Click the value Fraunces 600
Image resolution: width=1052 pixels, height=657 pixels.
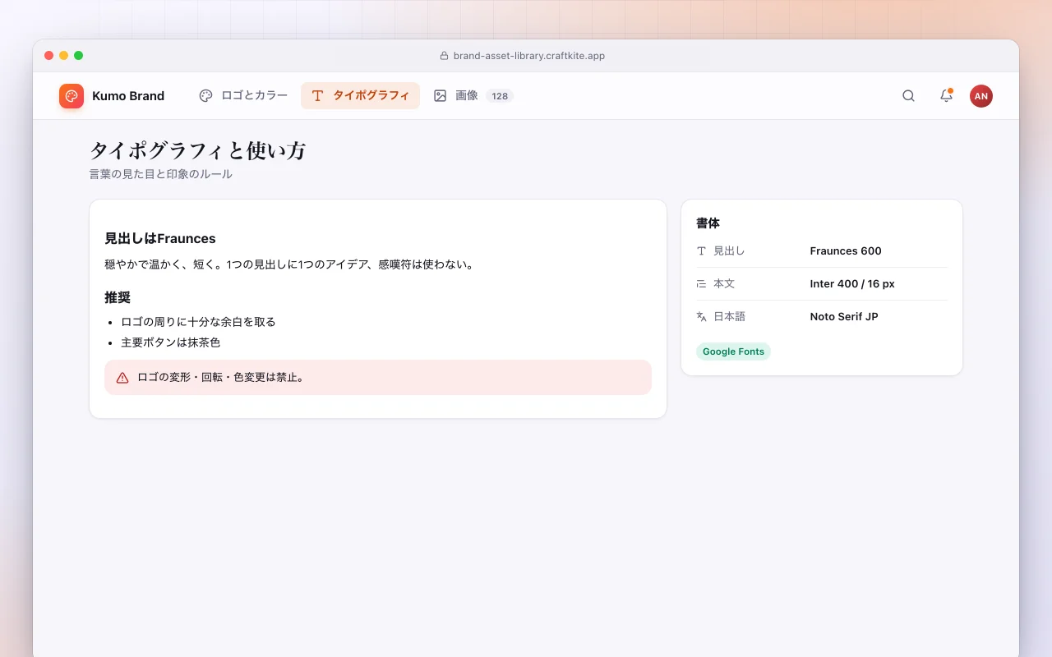point(846,251)
